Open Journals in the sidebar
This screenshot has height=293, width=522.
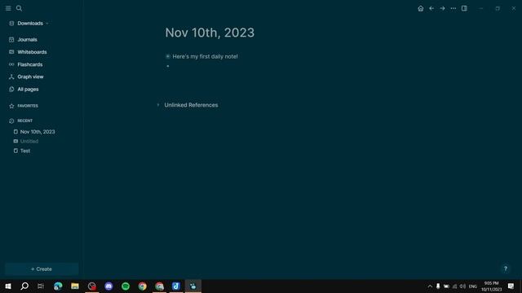pyautogui.click(x=27, y=40)
